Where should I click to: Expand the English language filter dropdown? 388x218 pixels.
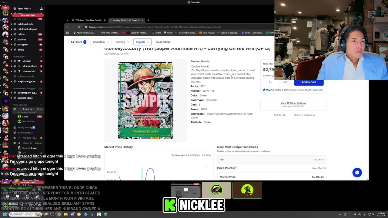point(142,42)
